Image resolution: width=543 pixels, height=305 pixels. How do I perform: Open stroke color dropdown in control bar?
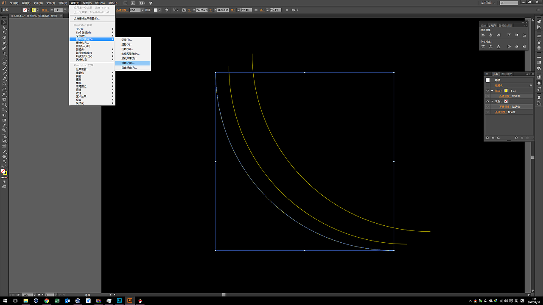[38, 10]
